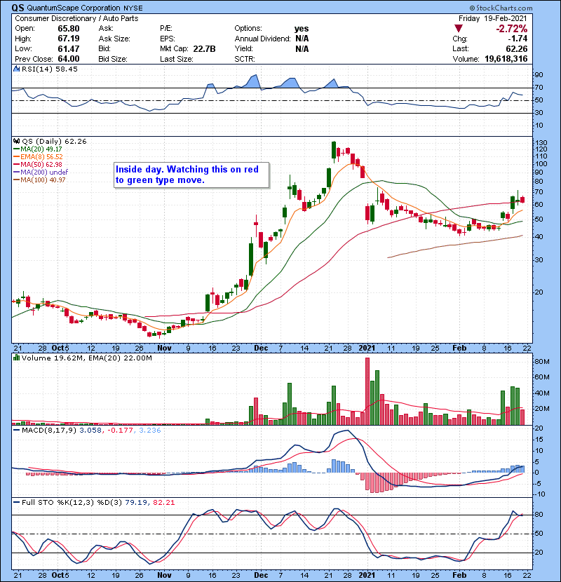Screen dimensions: 561x582
Task: Click the Low value 61.47
Action: tap(69, 48)
